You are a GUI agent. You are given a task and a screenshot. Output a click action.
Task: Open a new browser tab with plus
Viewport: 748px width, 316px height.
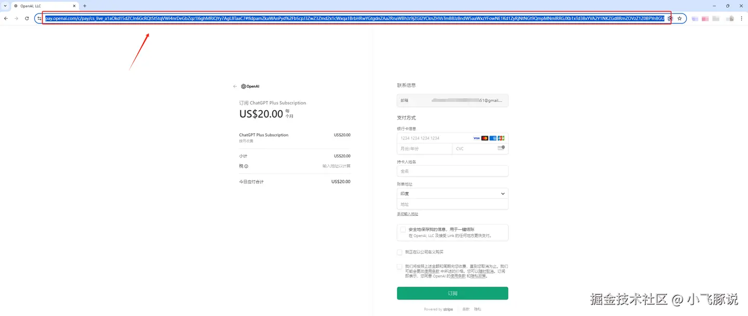85,6
